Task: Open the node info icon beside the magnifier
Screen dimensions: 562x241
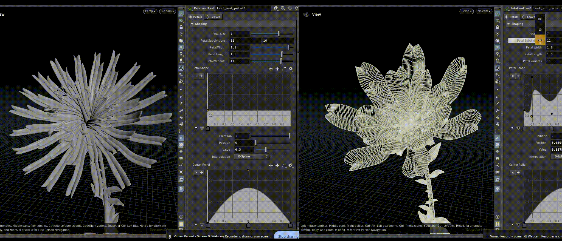Action: tap(290, 8)
